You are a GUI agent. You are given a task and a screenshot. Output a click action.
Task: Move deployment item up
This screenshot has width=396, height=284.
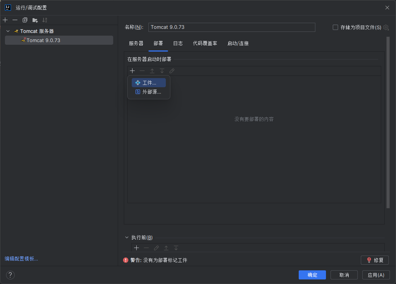pos(152,71)
